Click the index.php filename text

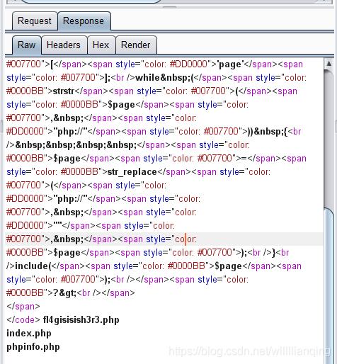click(29, 334)
